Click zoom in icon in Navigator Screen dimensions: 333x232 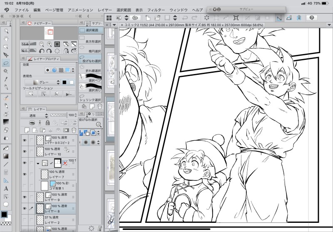tap(49, 44)
